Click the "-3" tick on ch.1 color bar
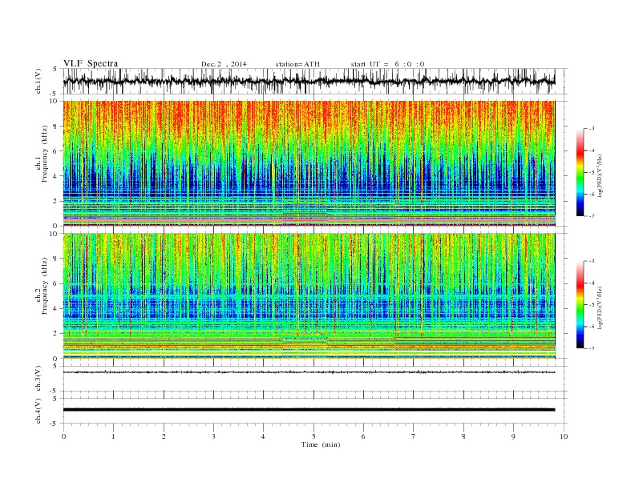Screen dimensions: 635x490 (x=592, y=129)
